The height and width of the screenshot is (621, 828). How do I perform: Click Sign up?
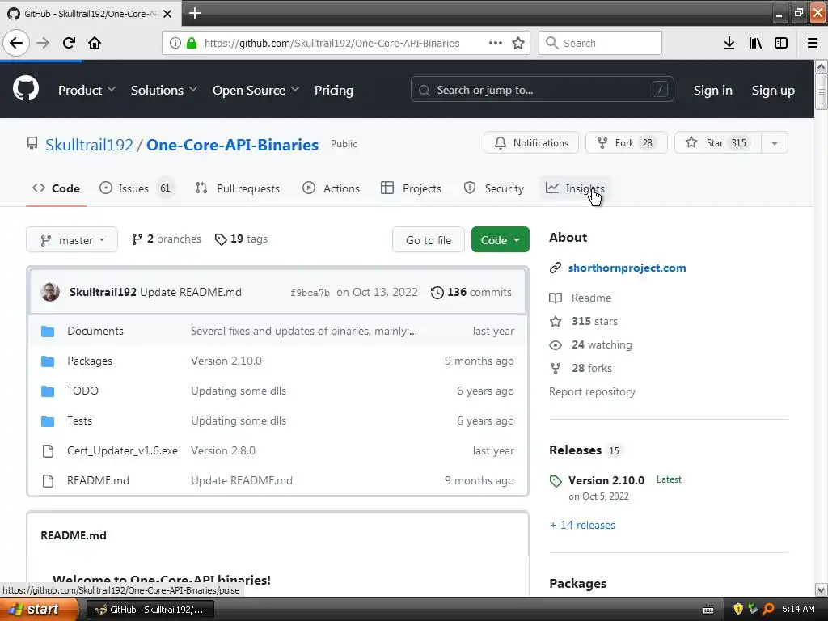click(x=773, y=91)
